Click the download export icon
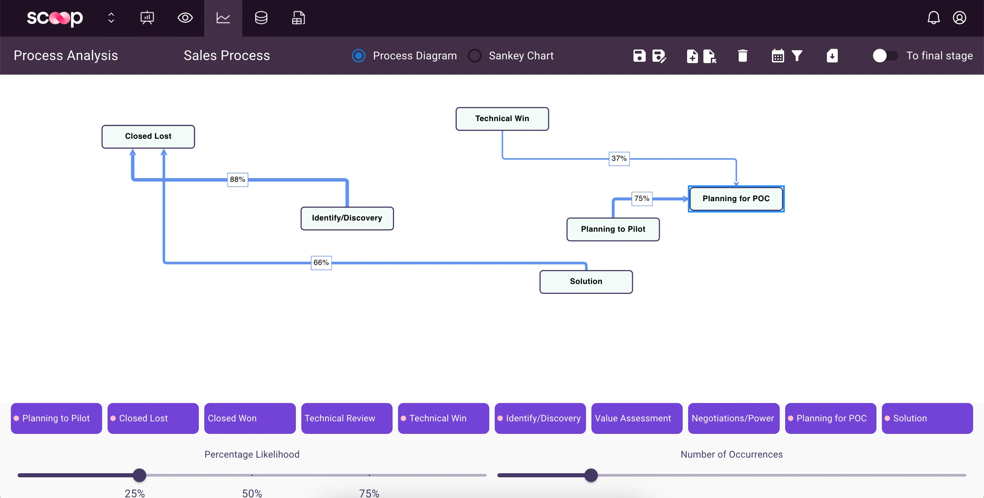This screenshot has width=984, height=498. point(832,56)
